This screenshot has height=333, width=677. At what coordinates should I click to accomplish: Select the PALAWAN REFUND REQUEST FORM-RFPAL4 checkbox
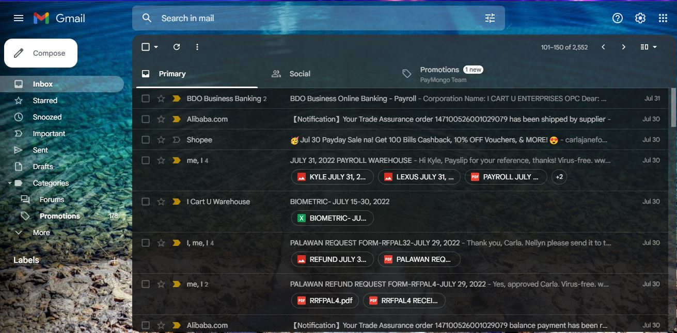coord(146,284)
